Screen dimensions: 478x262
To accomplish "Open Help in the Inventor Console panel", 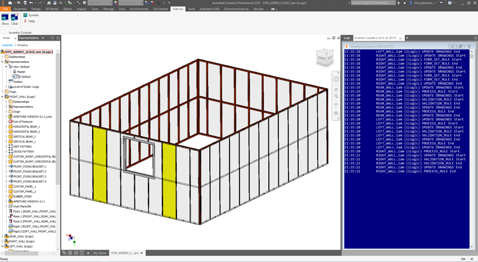I will (30, 21).
